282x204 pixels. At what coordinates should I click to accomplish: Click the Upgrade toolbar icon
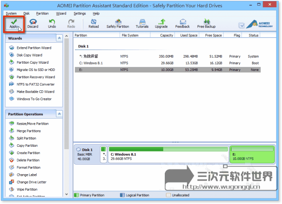(x=161, y=23)
